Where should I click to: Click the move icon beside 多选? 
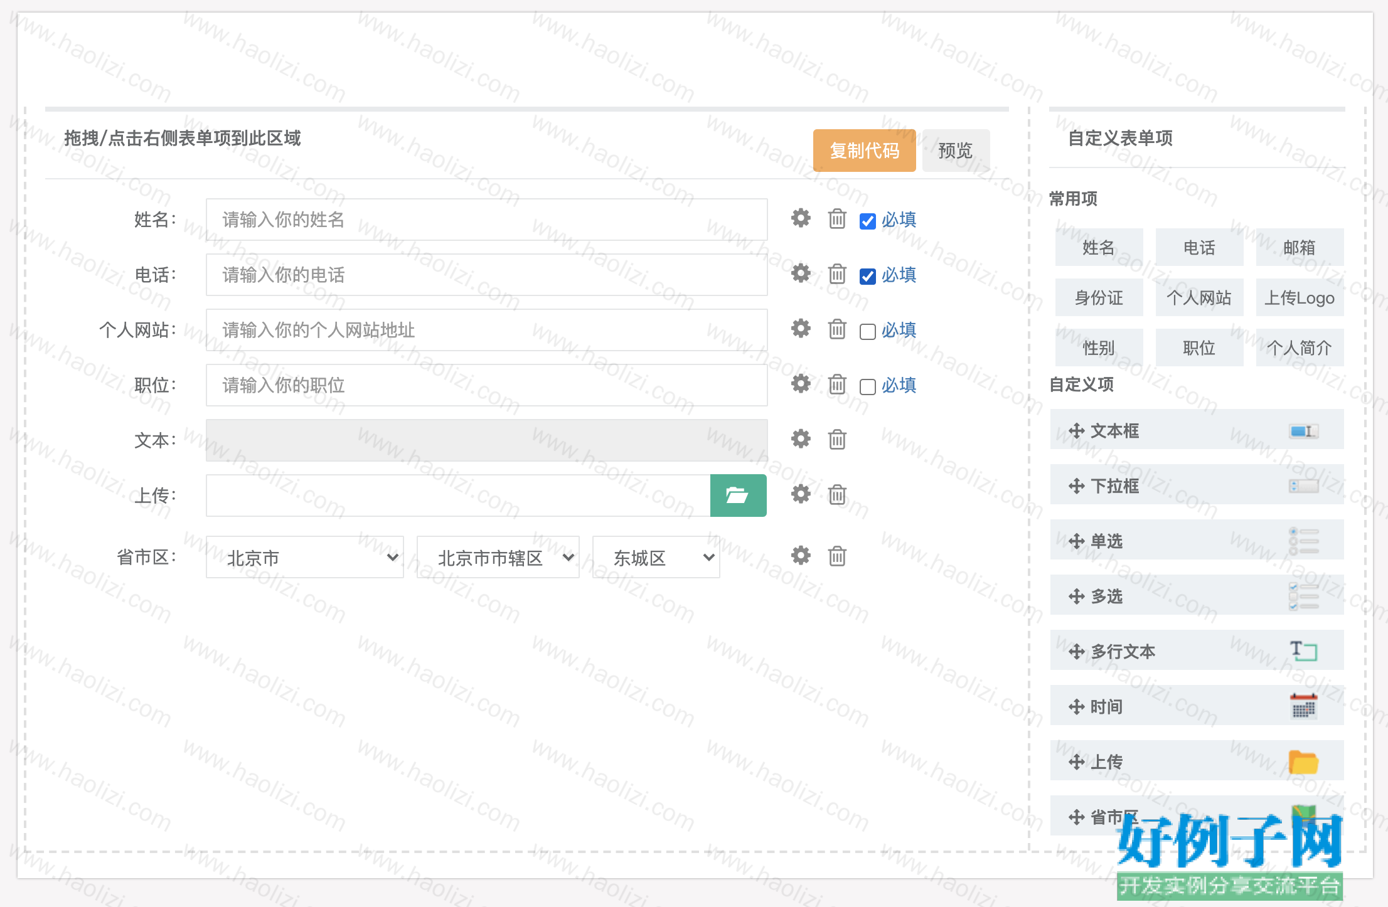coord(1077,597)
